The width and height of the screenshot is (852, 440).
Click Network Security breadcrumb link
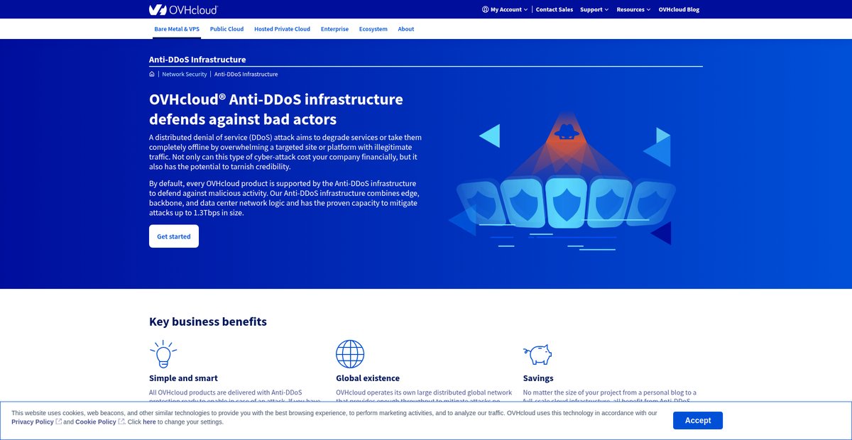click(185, 74)
